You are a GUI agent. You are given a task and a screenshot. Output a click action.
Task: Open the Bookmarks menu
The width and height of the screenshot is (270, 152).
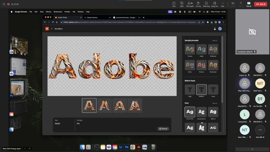[58, 12]
